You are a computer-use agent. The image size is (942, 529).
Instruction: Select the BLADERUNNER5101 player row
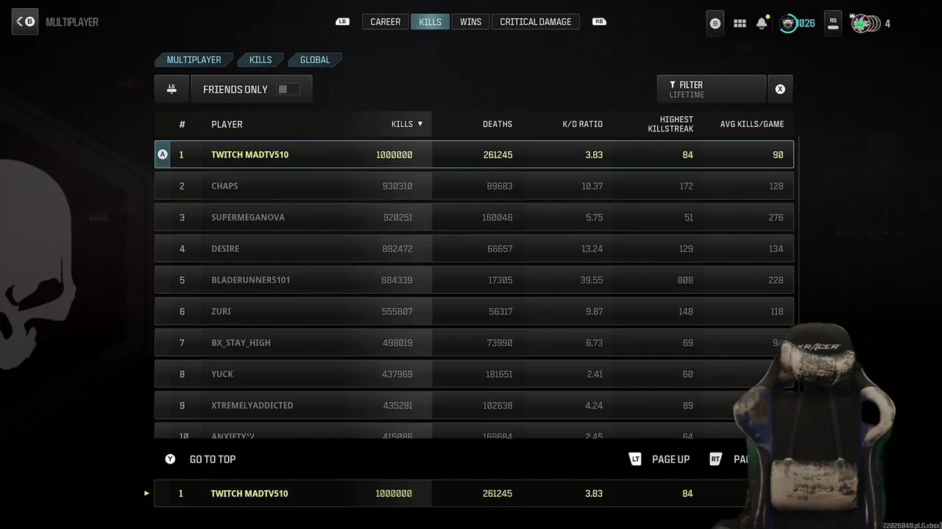[x=474, y=280]
